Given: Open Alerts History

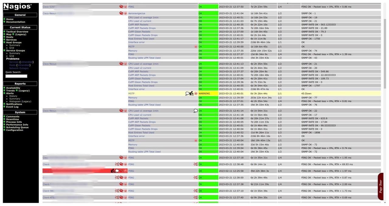Looking at the screenshot, I should (13, 96).
